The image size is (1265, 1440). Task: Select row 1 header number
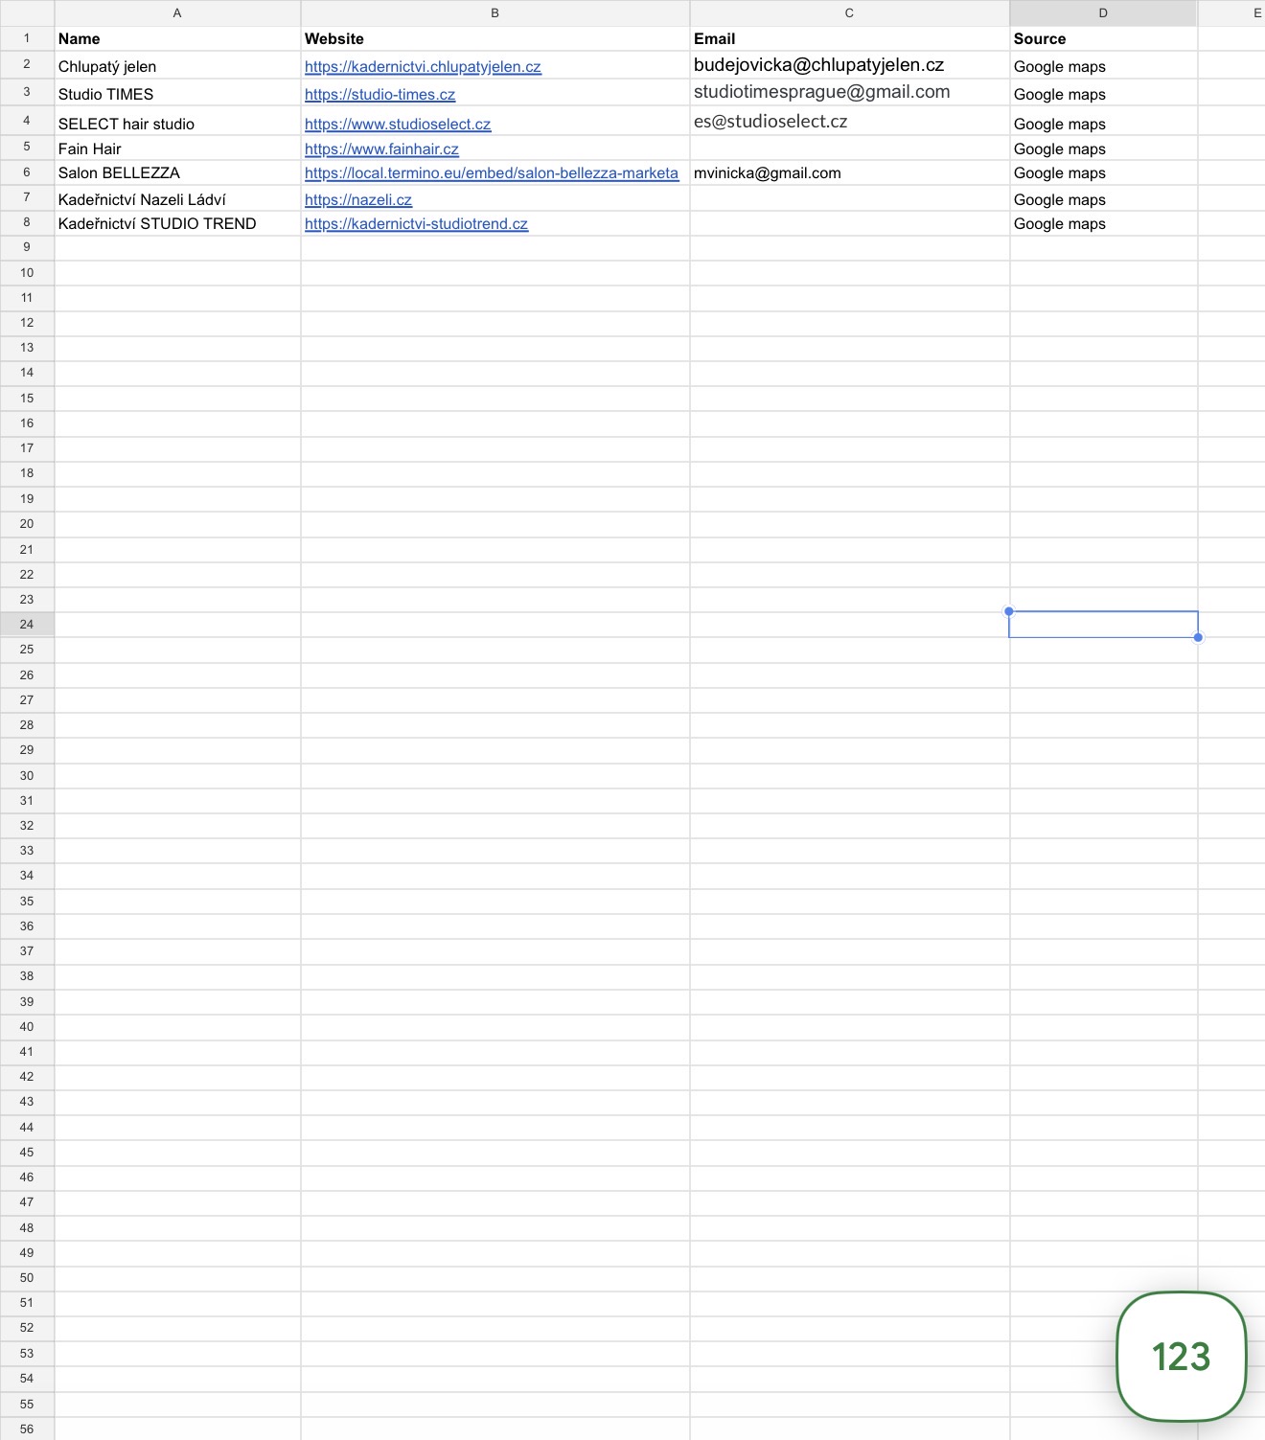coord(27,38)
